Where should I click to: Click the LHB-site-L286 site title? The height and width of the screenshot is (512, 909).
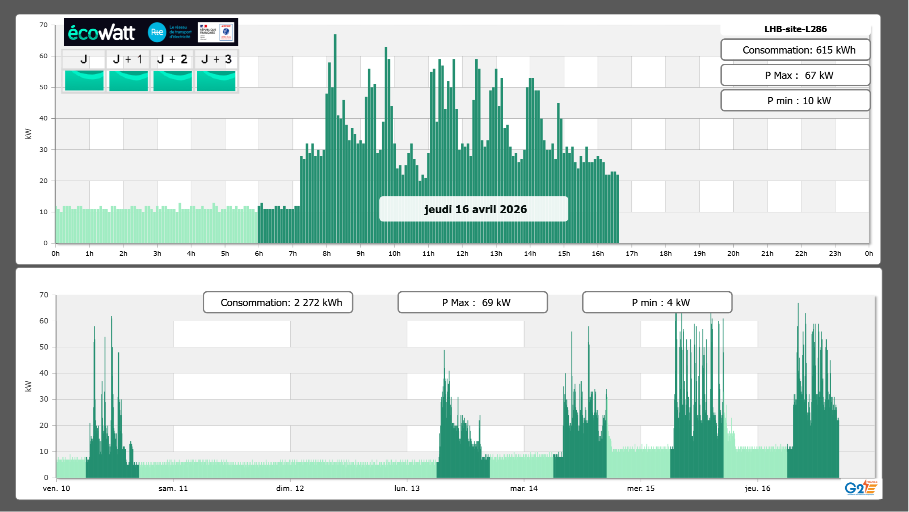pyautogui.click(x=795, y=29)
